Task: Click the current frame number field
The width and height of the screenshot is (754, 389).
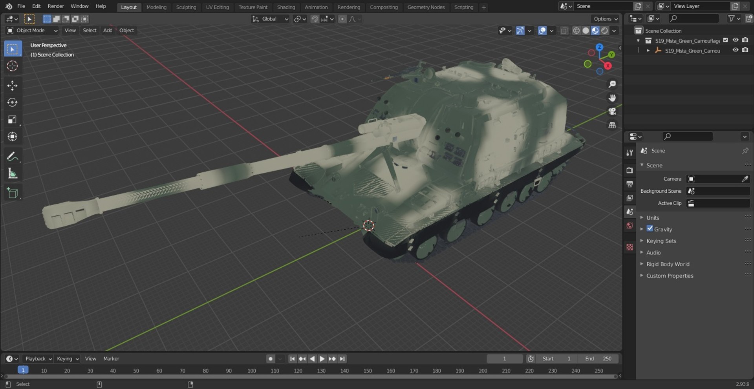Action: (505, 359)
